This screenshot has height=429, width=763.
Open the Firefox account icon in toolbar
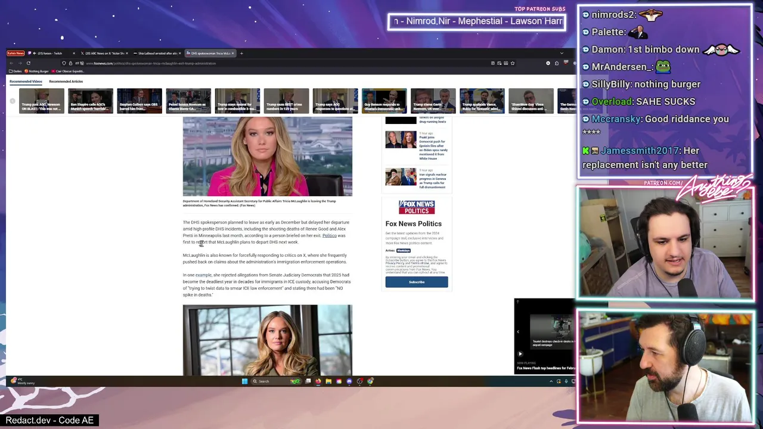[x=548, y=63]
